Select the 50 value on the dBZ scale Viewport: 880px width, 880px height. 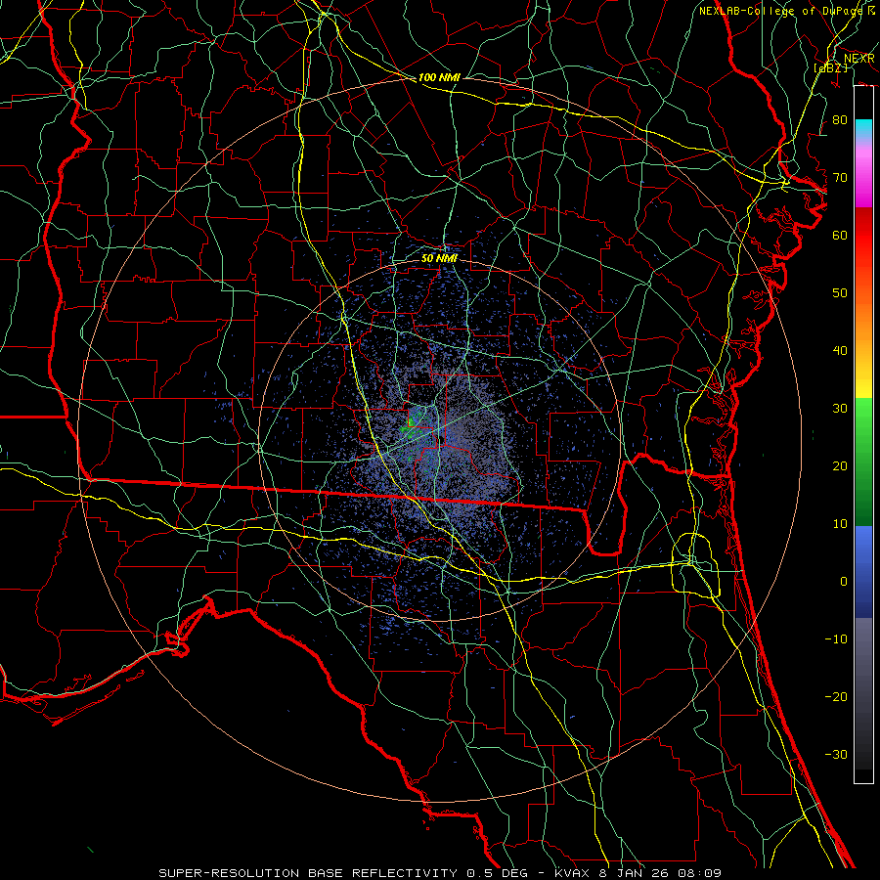pyautogui.click(x=840, y=293)
